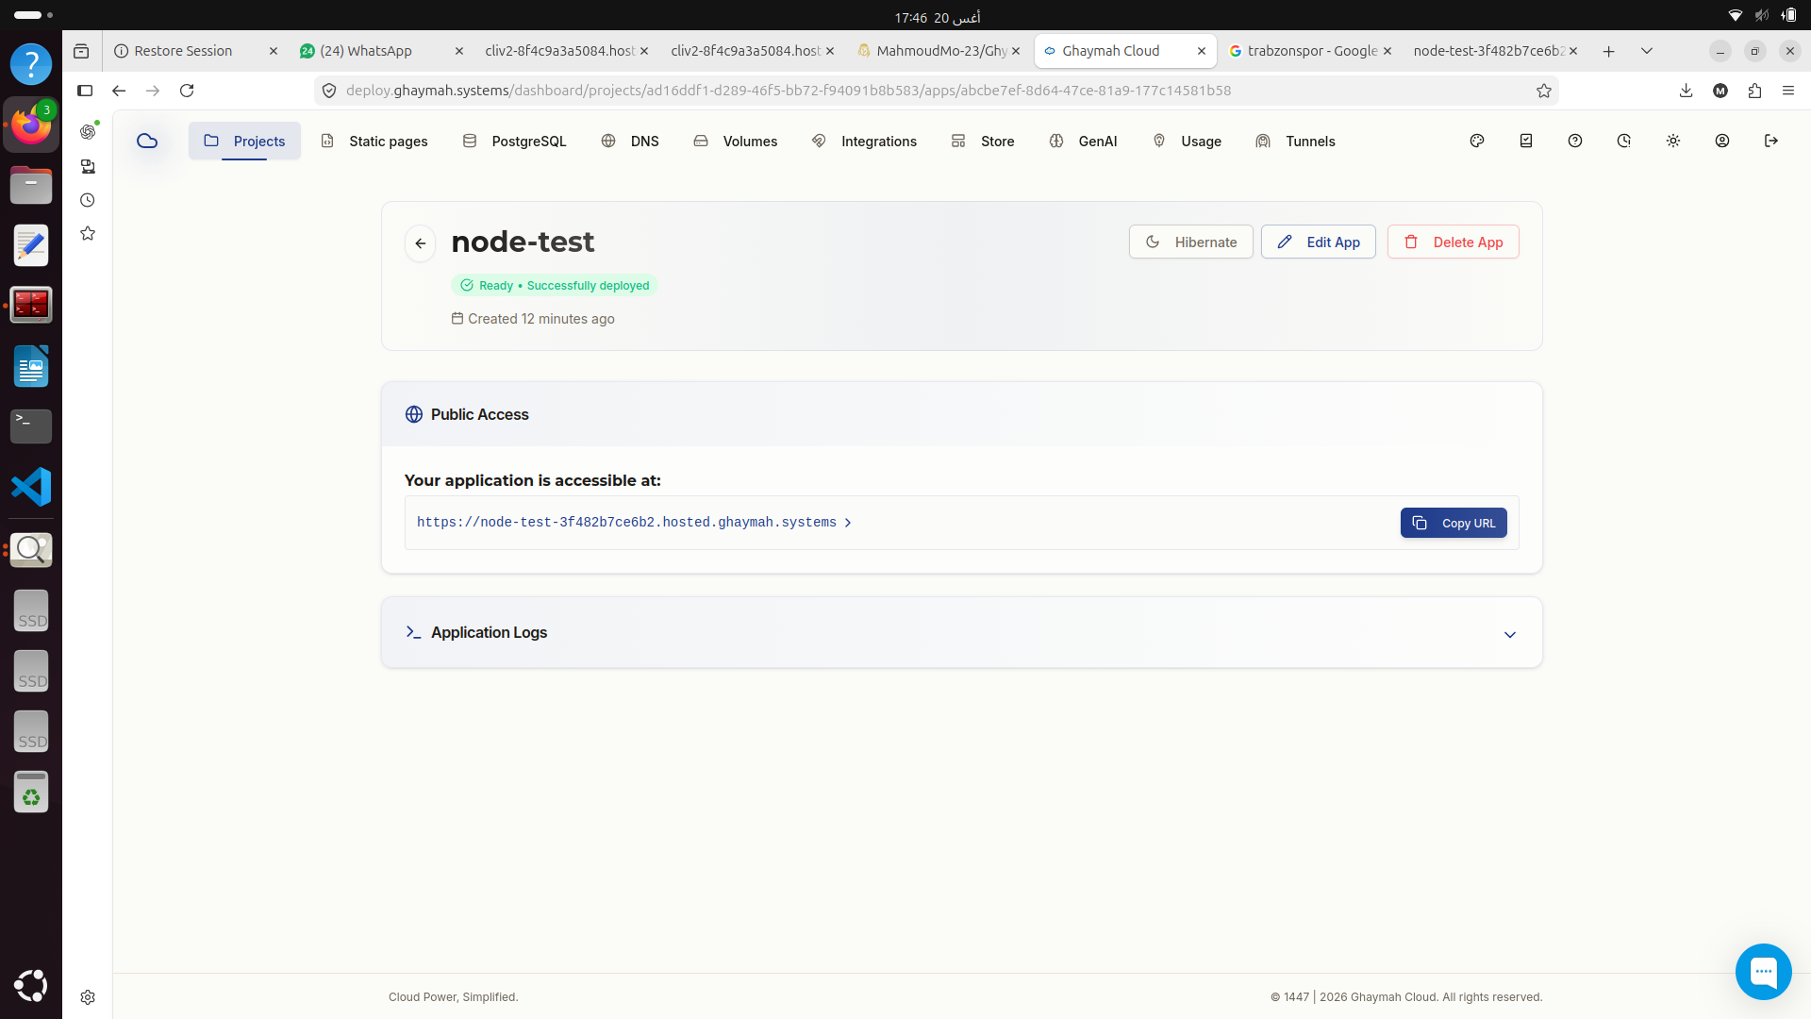Hibernate the node-test app
This screenshot has width=1811, height=1019.
1191,242
